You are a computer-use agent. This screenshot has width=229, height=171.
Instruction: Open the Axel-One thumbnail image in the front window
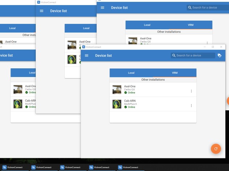(117, 90)
